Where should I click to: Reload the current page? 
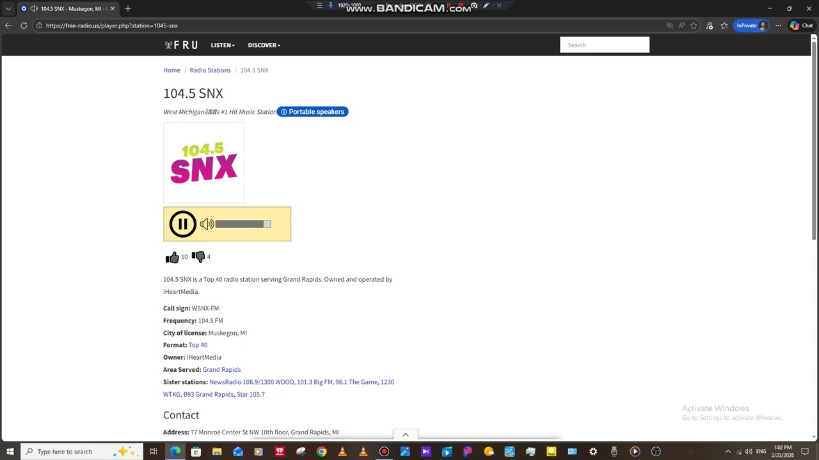(x=24, y=26)
